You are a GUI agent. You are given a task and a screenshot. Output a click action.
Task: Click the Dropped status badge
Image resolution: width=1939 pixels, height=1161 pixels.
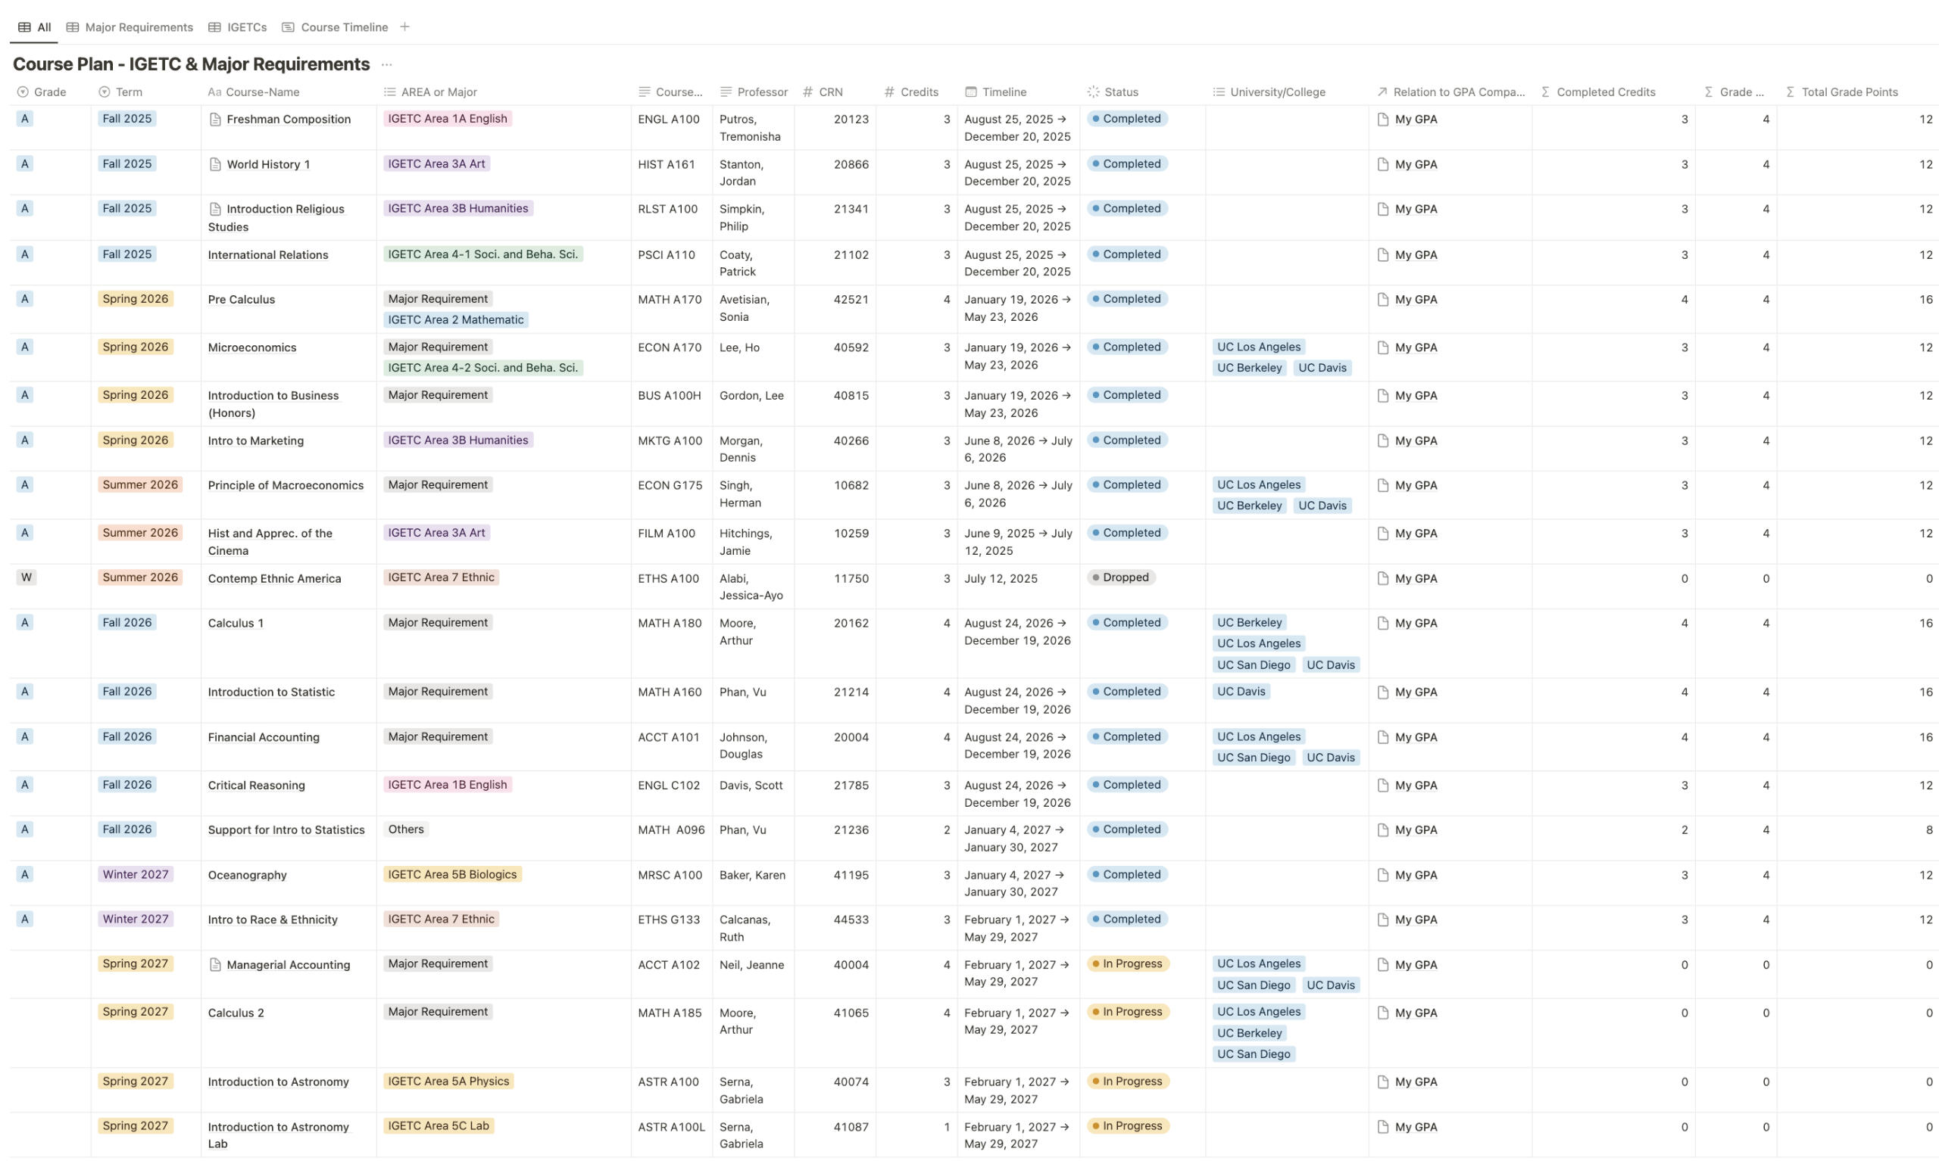[x=1120, y=577]
